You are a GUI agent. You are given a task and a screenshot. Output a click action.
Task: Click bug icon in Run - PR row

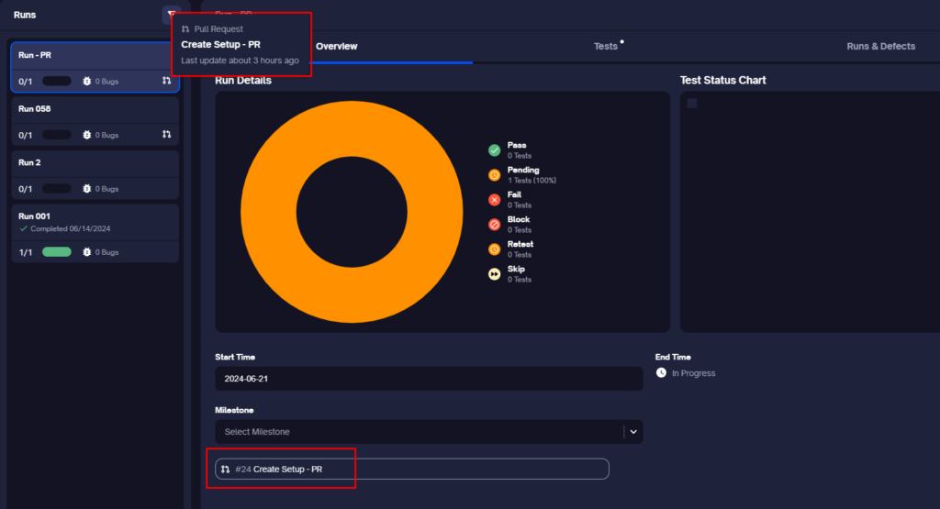[87, 82]
